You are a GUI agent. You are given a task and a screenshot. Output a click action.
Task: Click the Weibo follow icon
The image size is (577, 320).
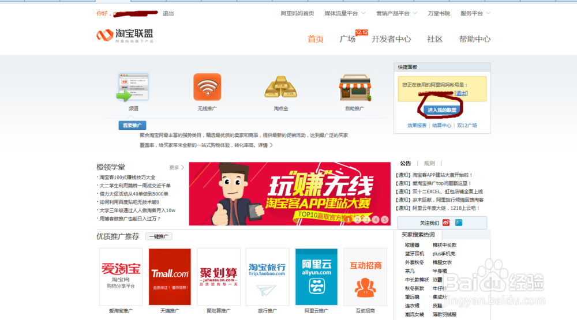(446, 223)
